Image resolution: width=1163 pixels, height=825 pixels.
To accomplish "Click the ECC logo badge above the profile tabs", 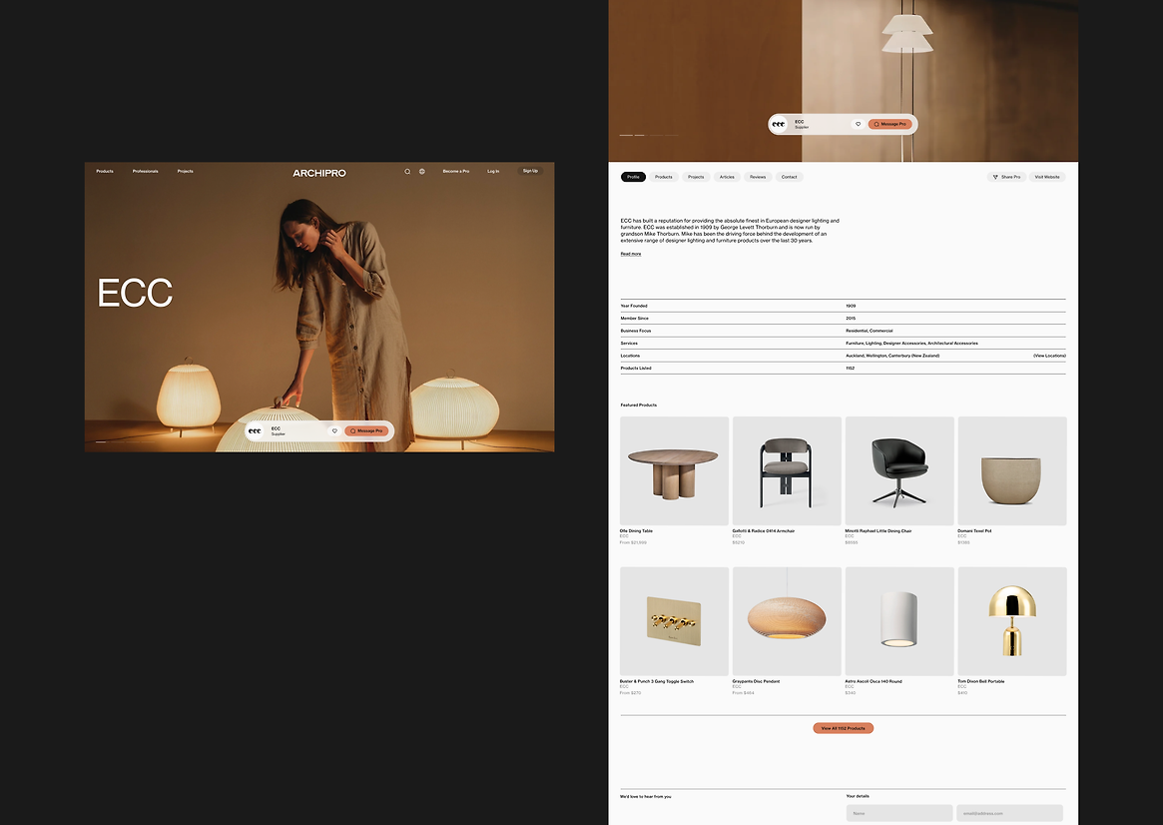I will coord(778,124).
